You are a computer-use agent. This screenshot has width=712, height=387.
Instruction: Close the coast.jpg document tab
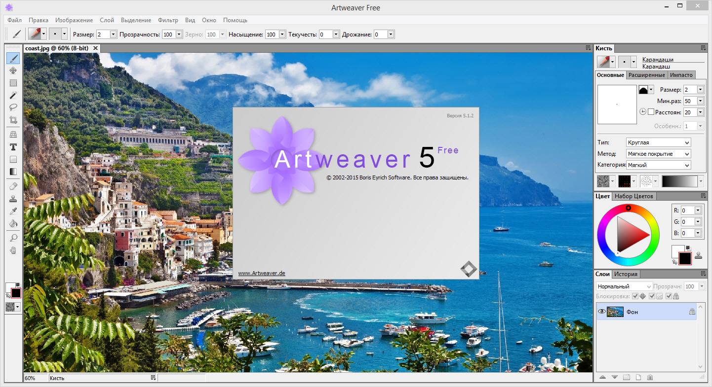coord(95,48)
